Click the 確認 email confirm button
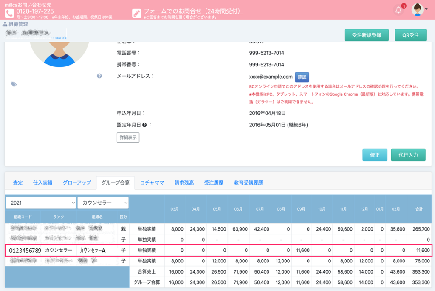This screenshot has height=291, width=435. click(302, 77)
